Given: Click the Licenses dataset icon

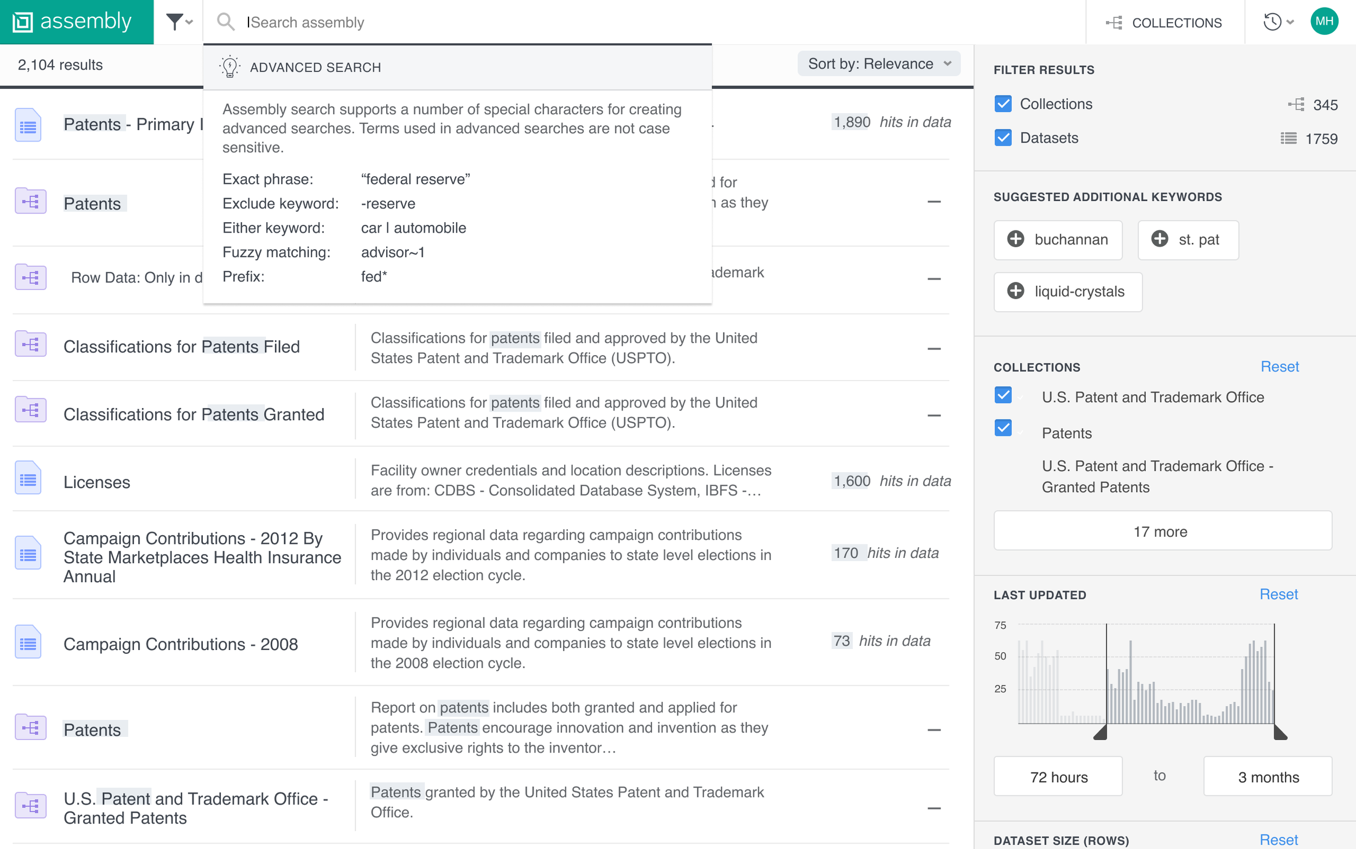Looking at the screenshot, I should tap(28, 478).
